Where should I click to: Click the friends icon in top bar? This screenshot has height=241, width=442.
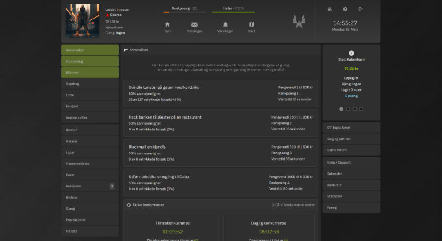coord(330,9)
